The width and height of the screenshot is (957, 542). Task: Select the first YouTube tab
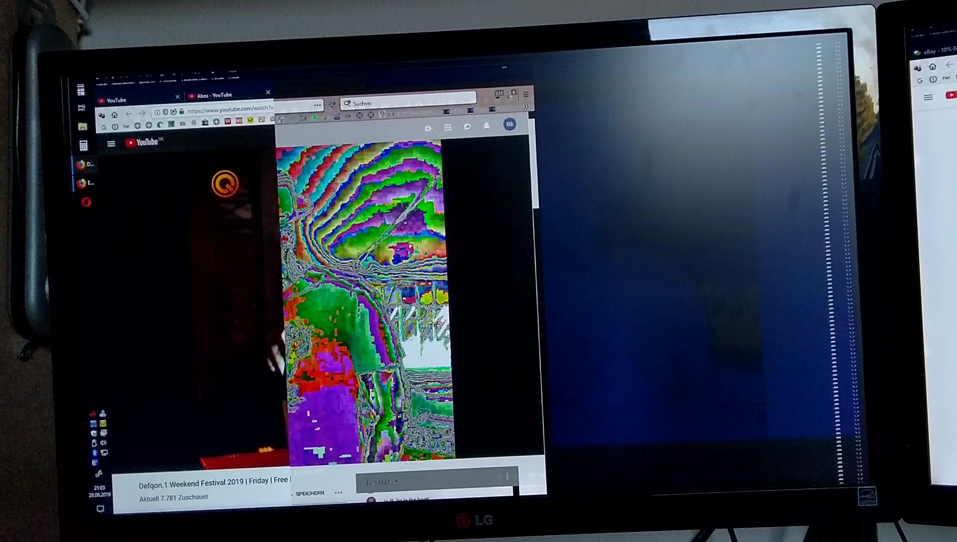pos(117,100)
